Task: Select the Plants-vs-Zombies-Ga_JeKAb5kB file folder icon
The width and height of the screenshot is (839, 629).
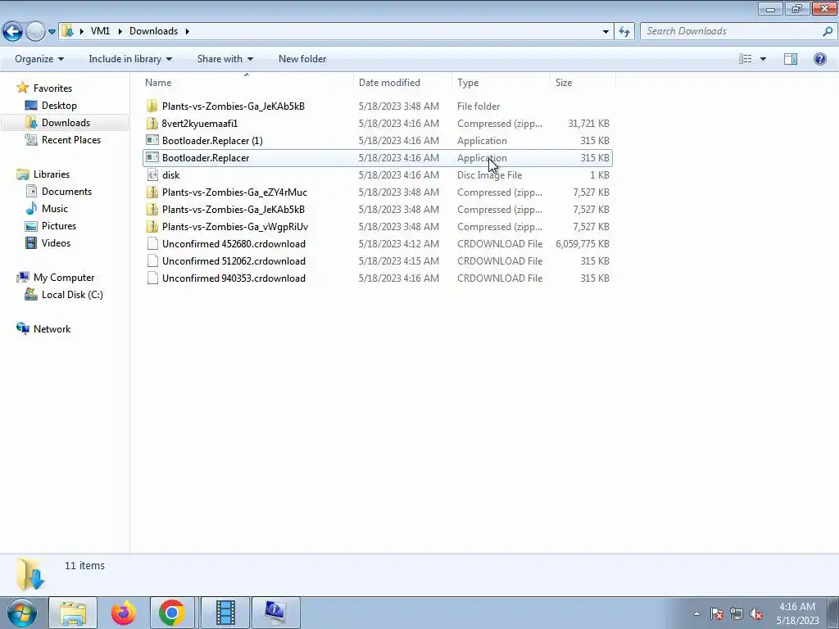Action: coord(152,106)
